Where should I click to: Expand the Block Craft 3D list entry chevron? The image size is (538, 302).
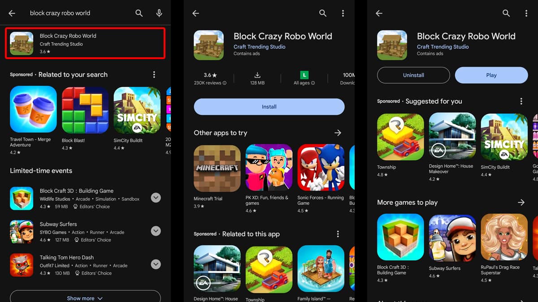click(x=156, y=197)
